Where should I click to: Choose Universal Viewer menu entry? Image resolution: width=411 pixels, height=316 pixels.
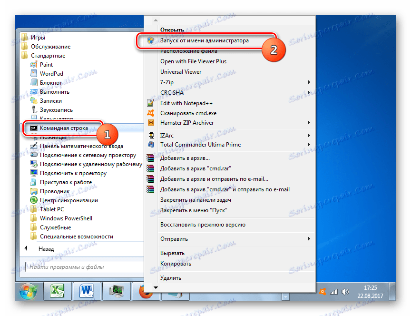[x=181, y=72]
